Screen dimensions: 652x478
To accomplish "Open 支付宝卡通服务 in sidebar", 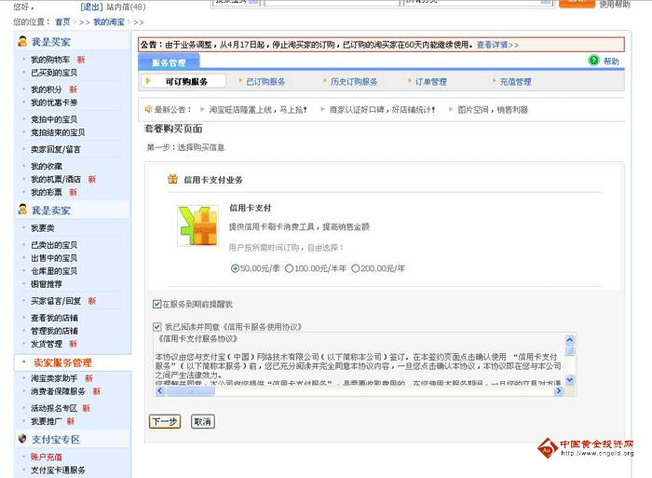I will pyautogui.click(x=58, y=471).
